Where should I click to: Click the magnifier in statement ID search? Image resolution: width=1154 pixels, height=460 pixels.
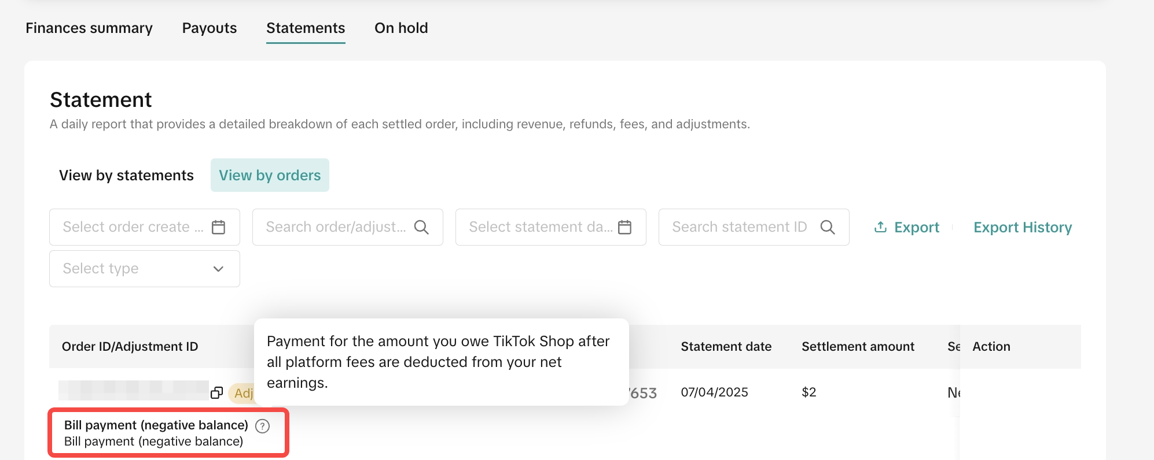coord(828,227)
